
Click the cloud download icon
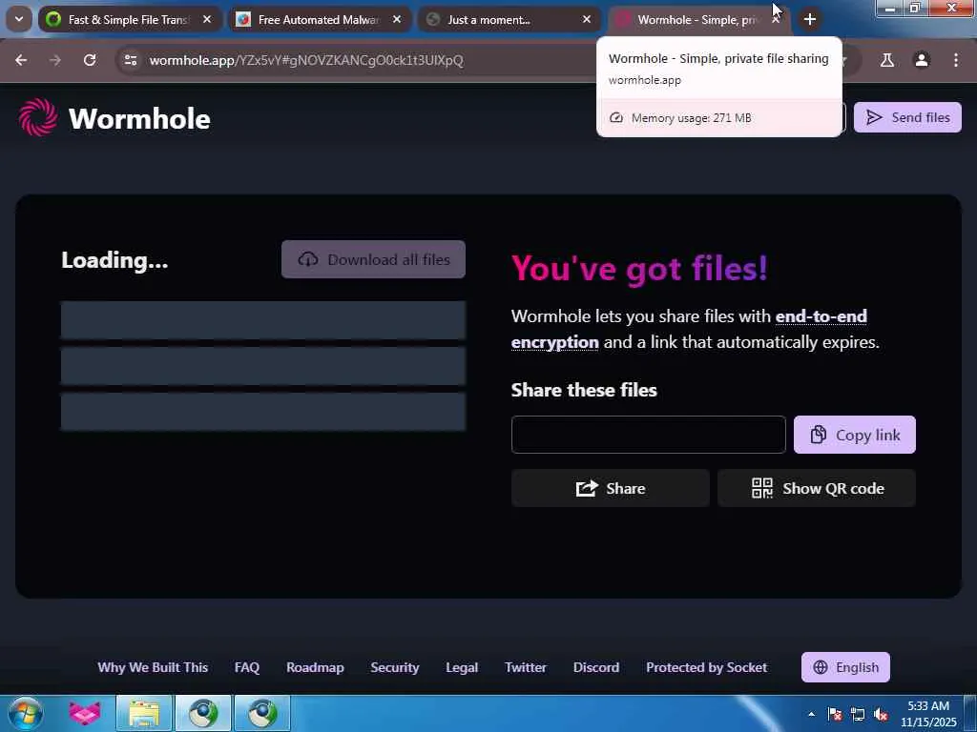[x=308, y=259]
